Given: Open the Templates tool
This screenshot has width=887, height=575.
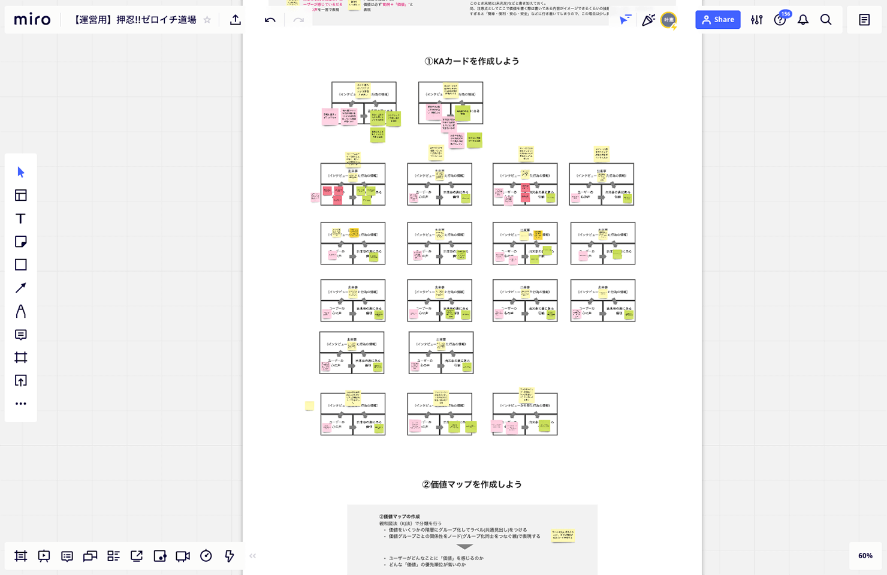Looking at the screenshot, I should (x=21, y=195).
